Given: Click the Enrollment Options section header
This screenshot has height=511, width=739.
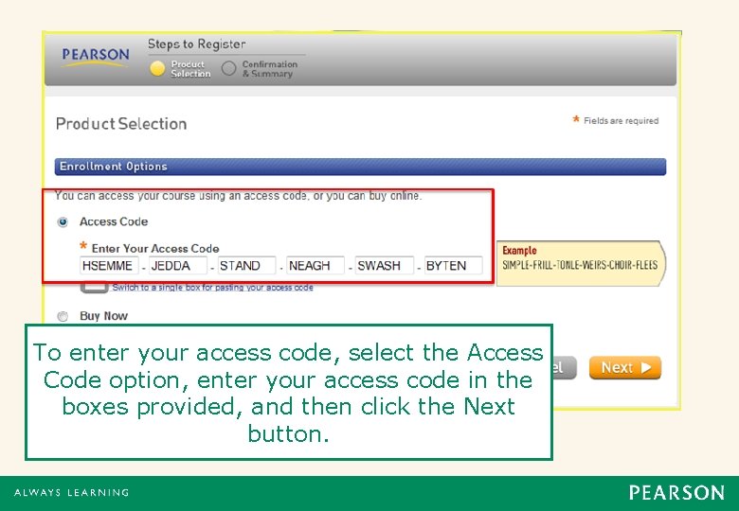Looking at the screenshot, I should point(361,167).
